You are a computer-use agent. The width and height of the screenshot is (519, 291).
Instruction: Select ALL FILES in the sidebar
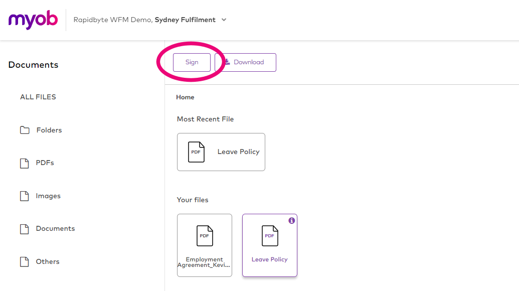point(38,97)
